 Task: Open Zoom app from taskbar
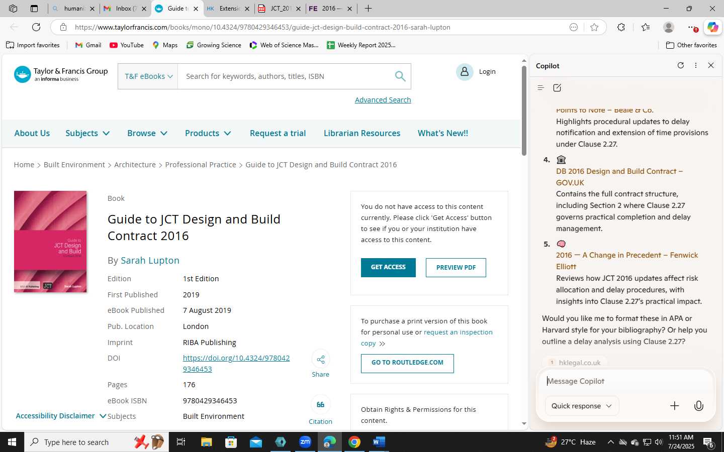pyautogui.click(x=305, y=442)
